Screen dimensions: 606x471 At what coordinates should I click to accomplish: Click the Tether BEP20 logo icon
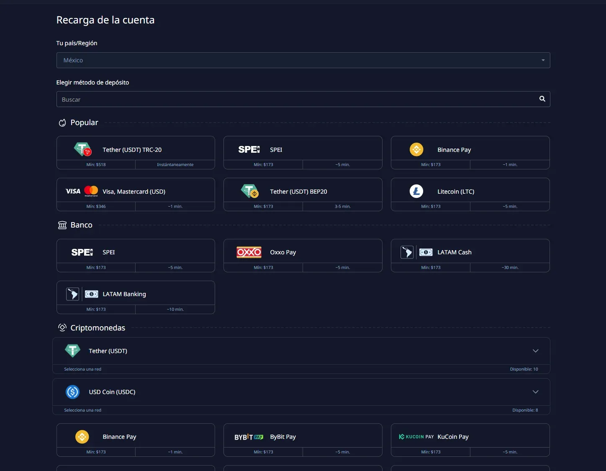point(250,191)
